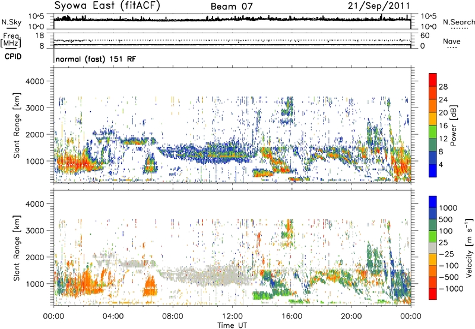The width and height of the screenshot is (475, 329).
Task: Select the 'Freq. [MHz]' axis label
Action: 11,40
